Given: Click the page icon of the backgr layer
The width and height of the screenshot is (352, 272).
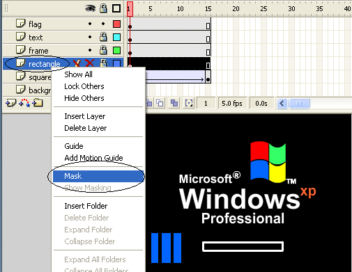Looking at the screenshot, I should click(20, 90).
